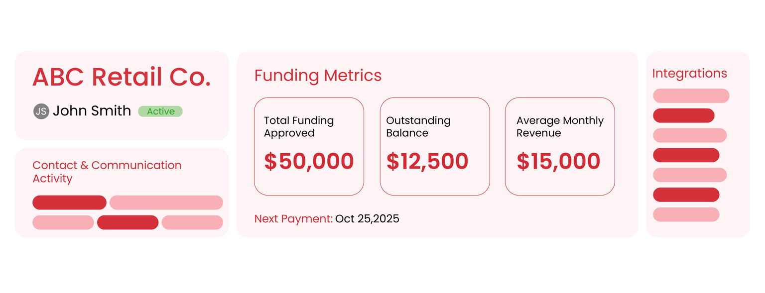This screenshot has width=765, height=293.
Task: Select the John Smith contact name
Action: pyautogui.click(x=92, y=111)
